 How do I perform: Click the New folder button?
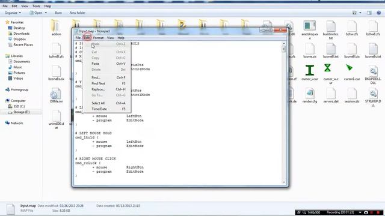78,13
